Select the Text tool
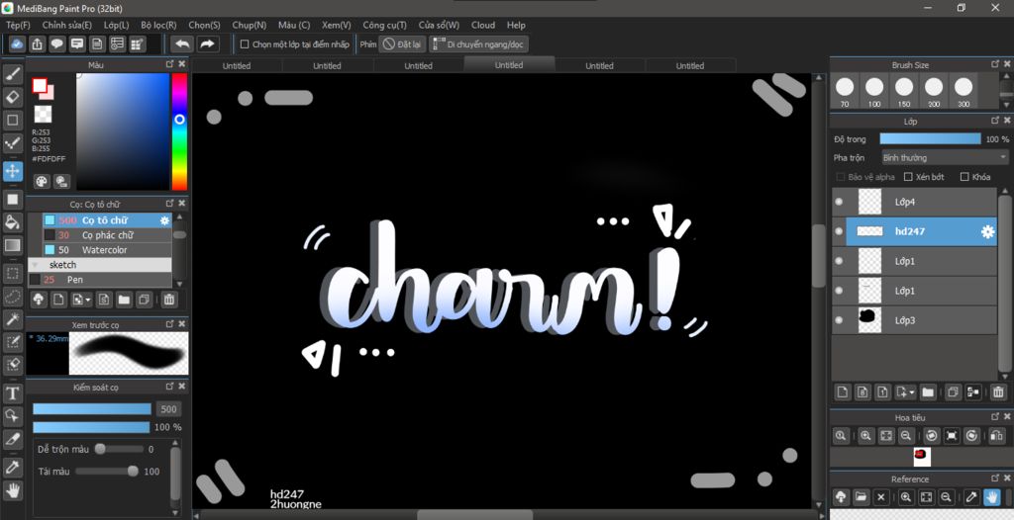This screenshot has width=1014, height=520. click(x=12, y=393)
